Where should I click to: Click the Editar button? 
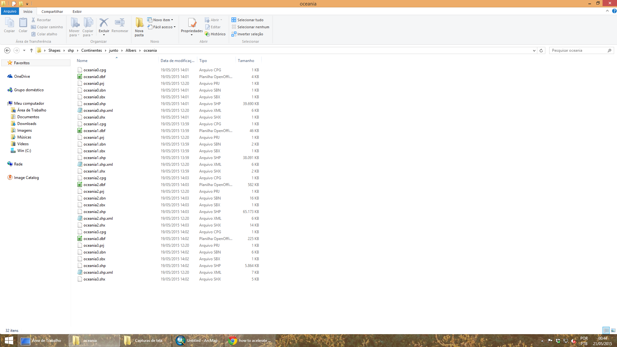[213, 27]
